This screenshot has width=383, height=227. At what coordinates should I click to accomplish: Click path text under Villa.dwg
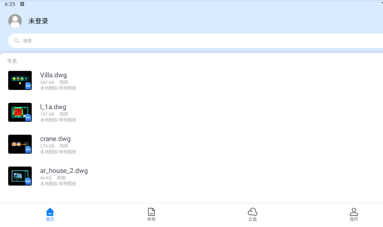(58, 88)
